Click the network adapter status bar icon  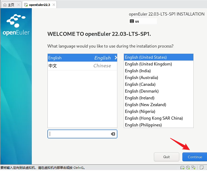193,168
